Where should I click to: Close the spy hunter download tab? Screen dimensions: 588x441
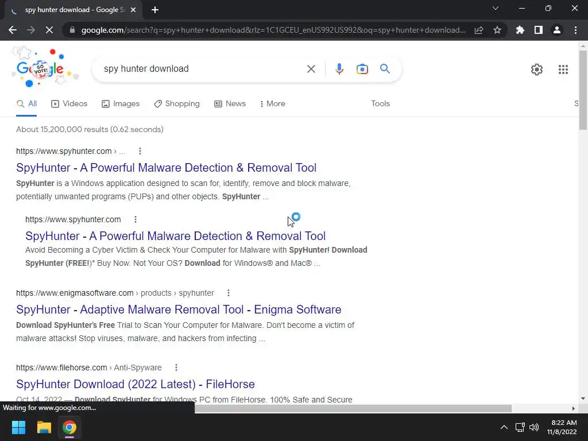[133, 10]
